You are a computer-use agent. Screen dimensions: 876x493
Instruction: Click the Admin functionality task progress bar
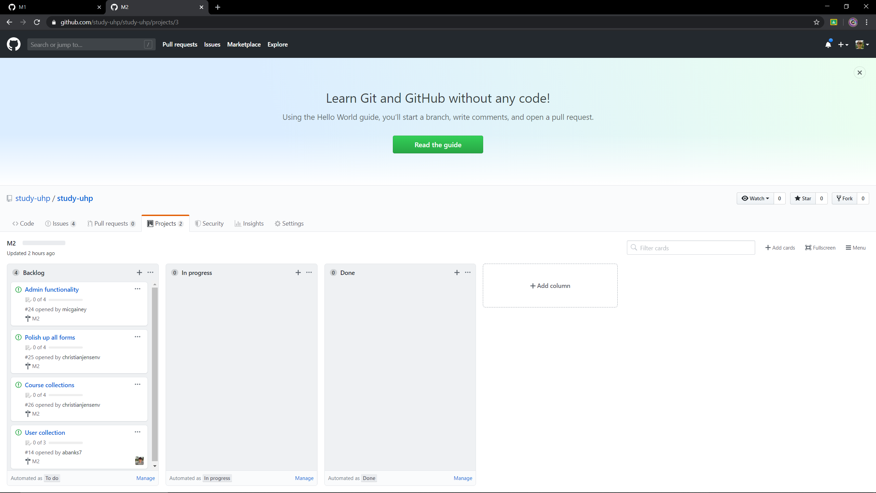pyautogui.click(x=66, y=300)
